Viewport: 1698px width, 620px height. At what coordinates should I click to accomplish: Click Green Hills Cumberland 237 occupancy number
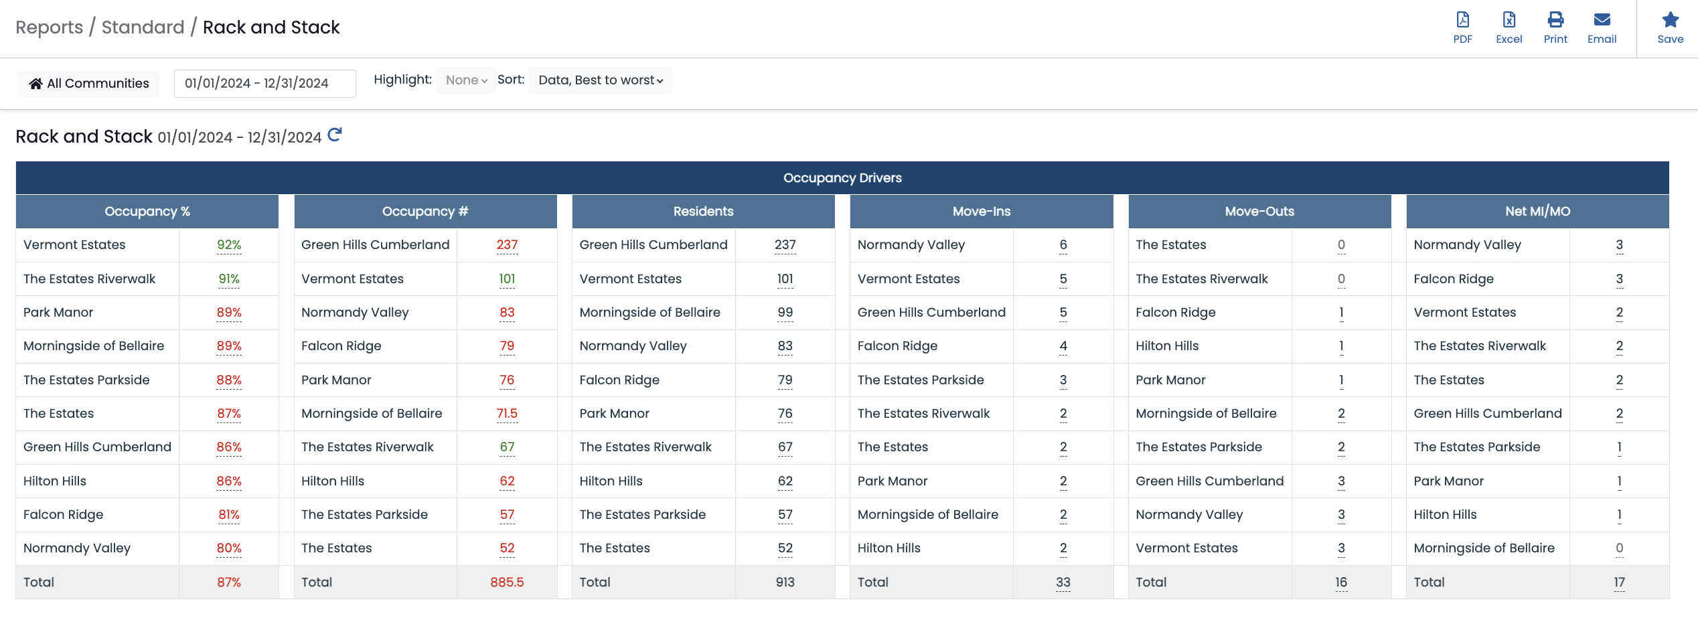point(507,245)
